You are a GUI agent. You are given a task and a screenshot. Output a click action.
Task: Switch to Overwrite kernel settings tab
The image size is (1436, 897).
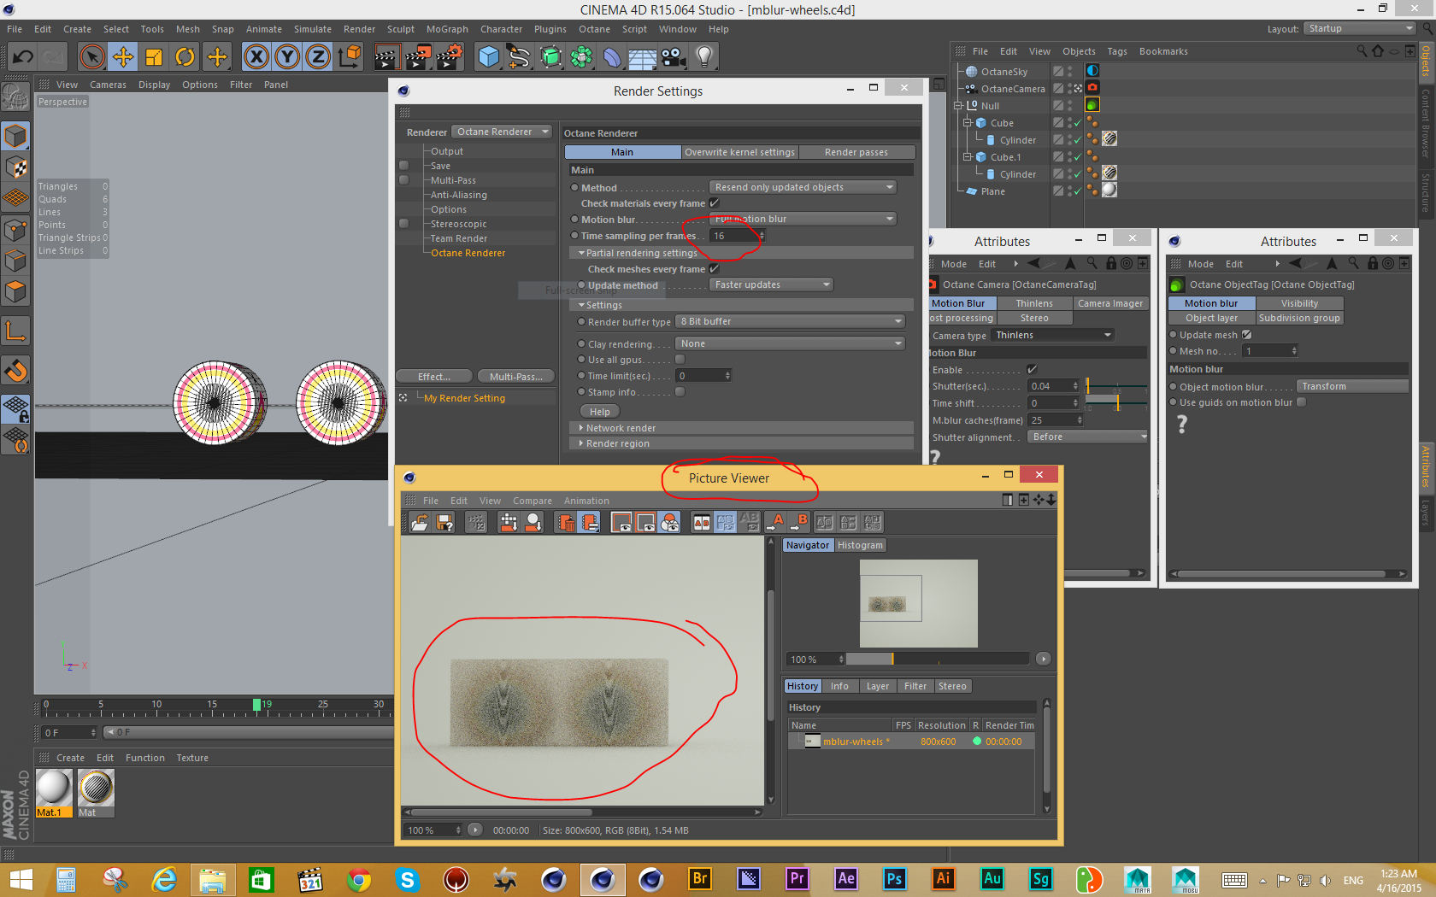point(739,152)
